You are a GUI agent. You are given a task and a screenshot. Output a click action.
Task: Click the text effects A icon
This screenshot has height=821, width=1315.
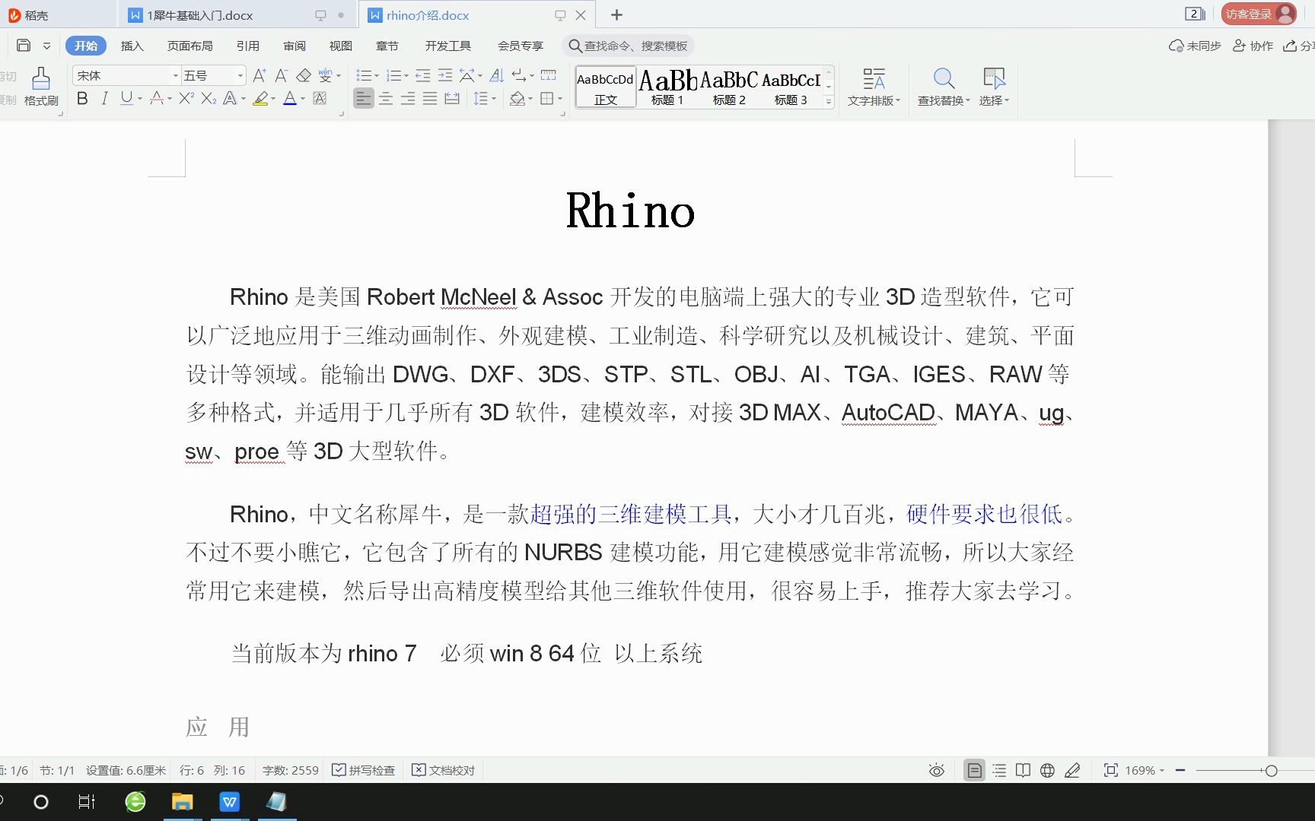230,98
